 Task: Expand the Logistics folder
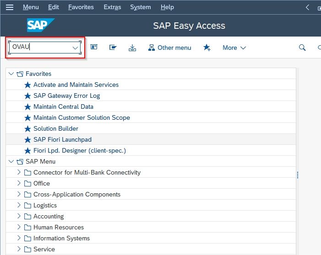[x=19, y=205]
